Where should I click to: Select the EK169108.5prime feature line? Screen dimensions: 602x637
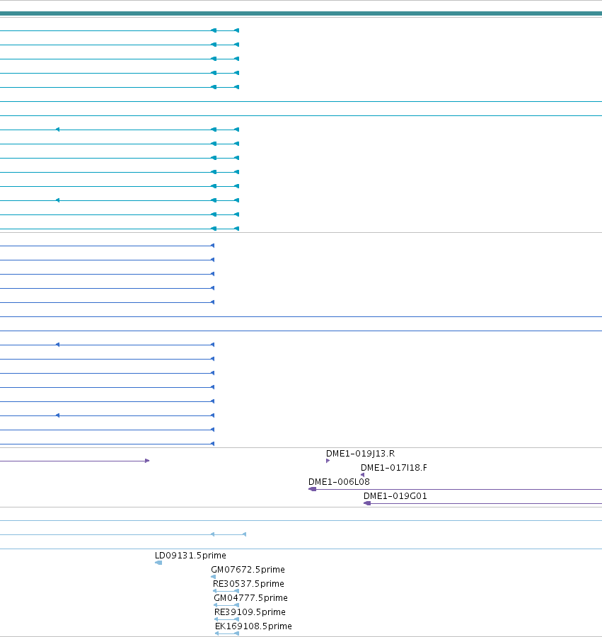227,633
